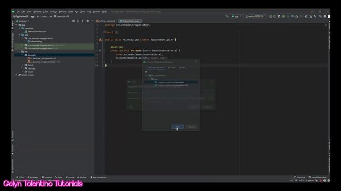This screenshot has height=191, width=341.
Task: Collapse the app module in the project tree
Action: point(17,25)
